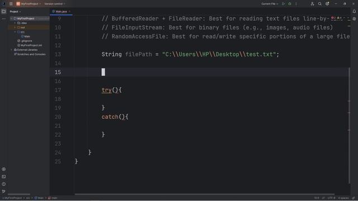Screen dimensions: 358x201
Task: Toggle read-only lock icon in status bar
Action: point(354,198)
